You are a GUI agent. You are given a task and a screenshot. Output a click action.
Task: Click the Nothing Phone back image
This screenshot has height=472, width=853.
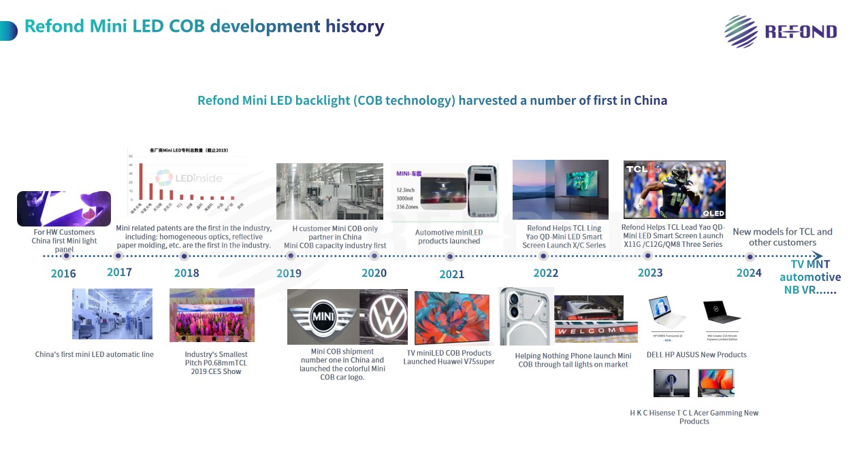point(526,316)
